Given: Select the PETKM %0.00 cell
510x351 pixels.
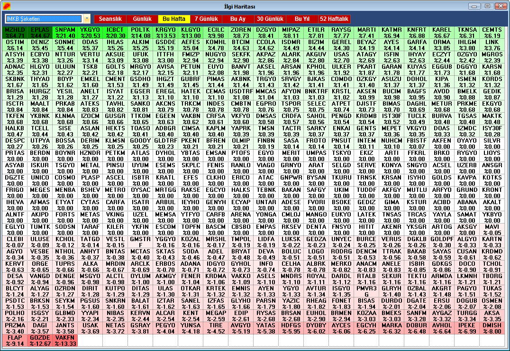Looking at the screenshot, I should point(115,156).
